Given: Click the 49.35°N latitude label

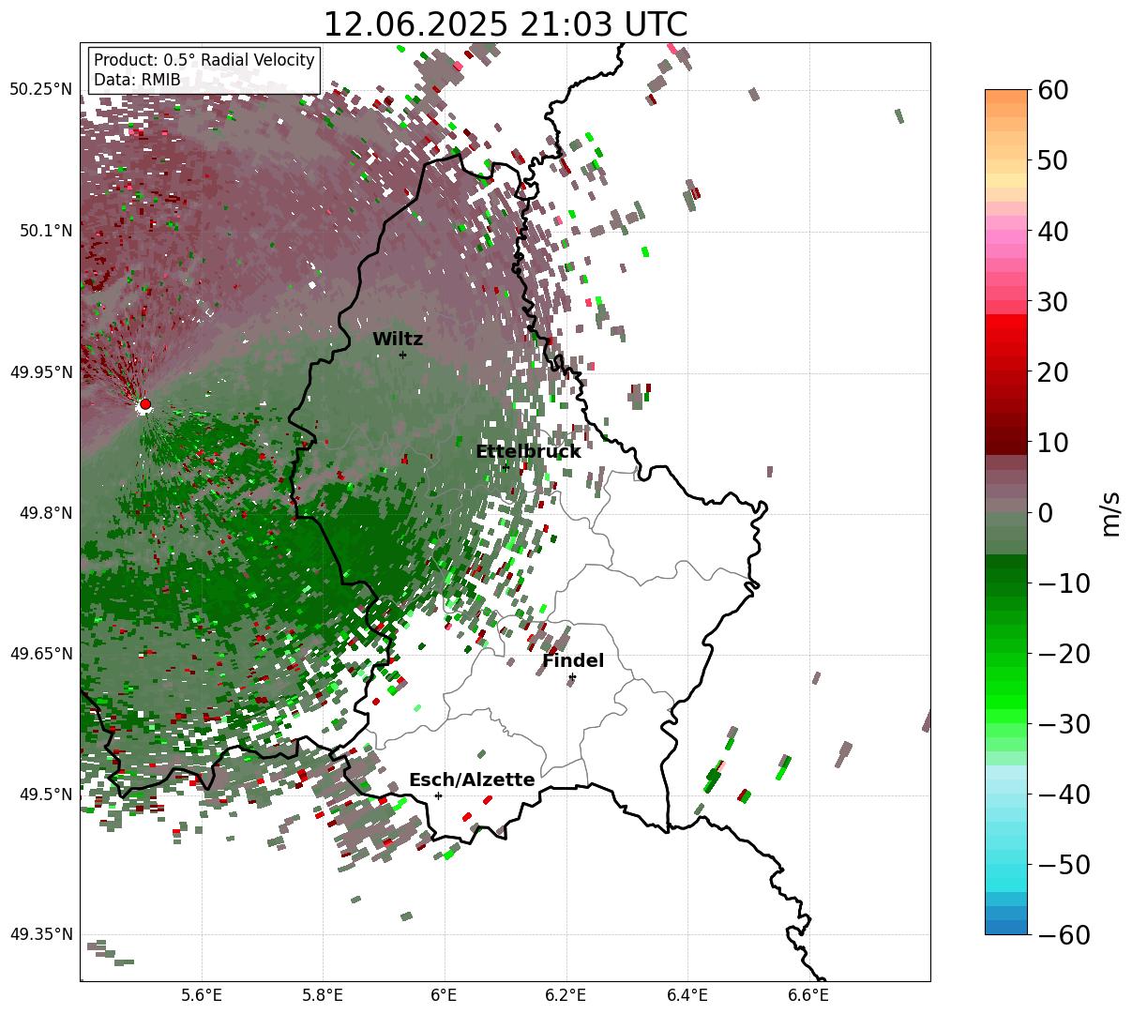Looking at the screenshot, I should (40, 934).
